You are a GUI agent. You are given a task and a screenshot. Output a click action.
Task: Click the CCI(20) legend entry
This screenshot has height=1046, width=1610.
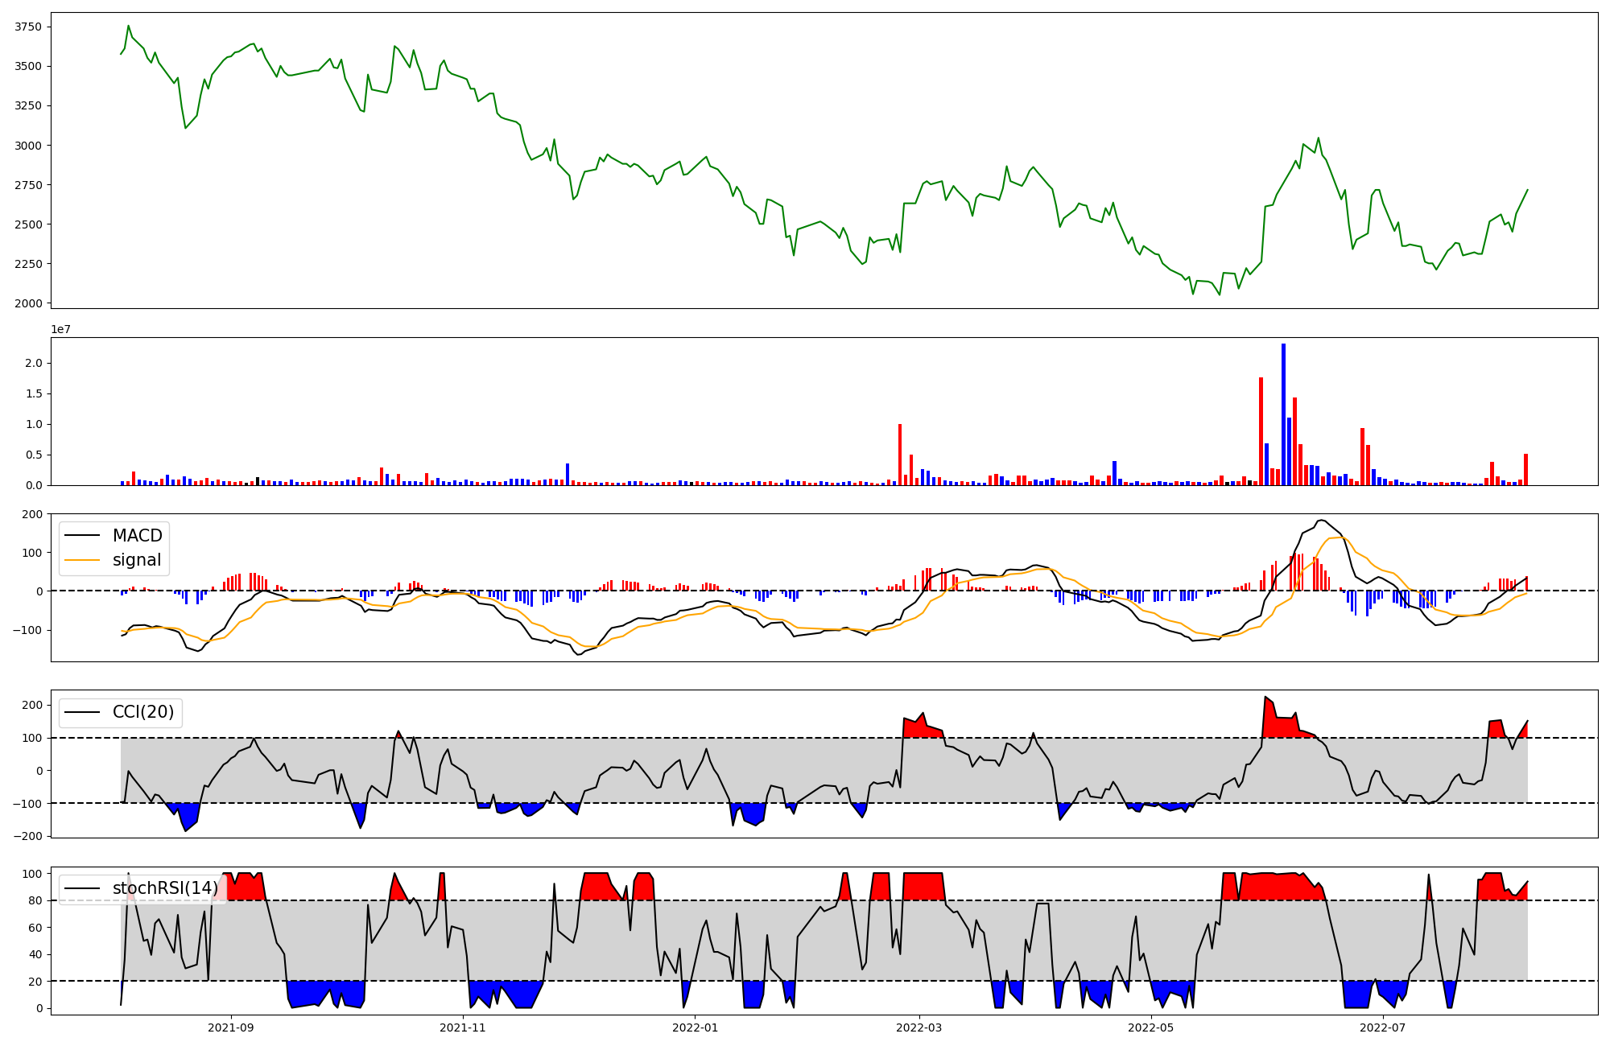click(142, 712)
